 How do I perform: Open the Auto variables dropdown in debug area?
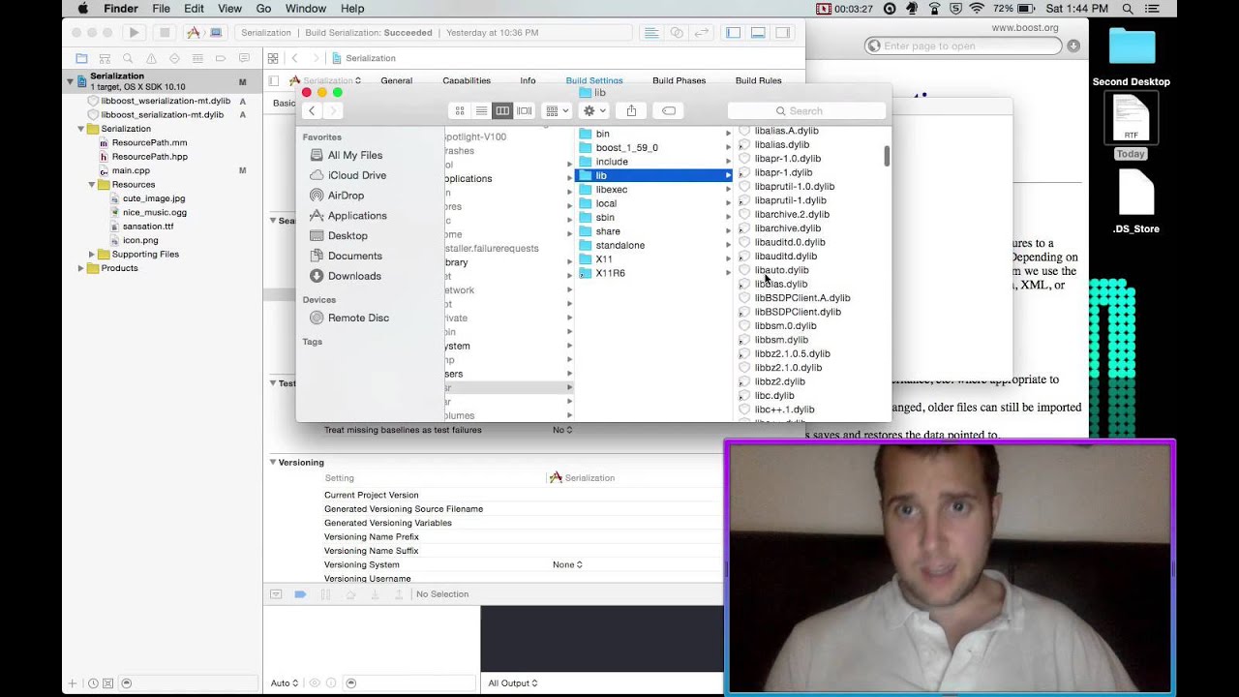click(x=285, y=683)
